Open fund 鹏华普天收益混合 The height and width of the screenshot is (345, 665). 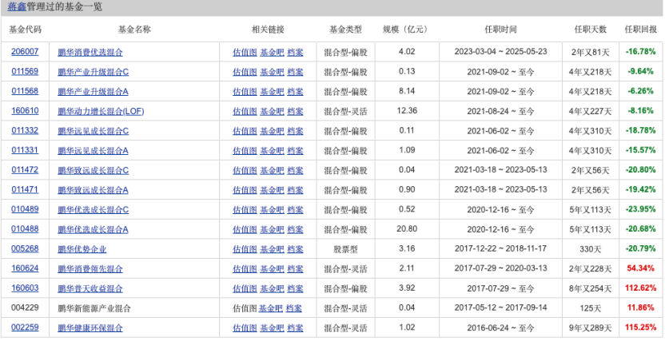click(x=90, y=288)
